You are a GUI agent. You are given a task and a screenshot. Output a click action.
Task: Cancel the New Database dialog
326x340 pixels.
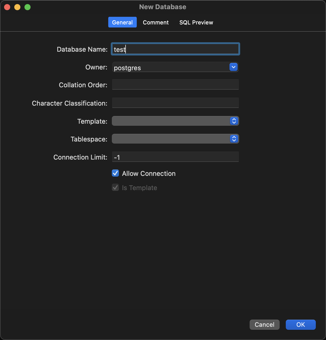264,325
